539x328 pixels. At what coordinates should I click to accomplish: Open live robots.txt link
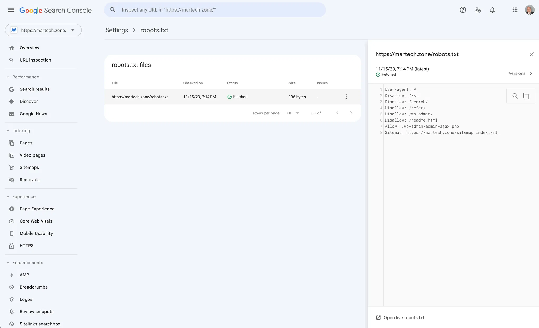pyautogui.click(x=404, y=318)
